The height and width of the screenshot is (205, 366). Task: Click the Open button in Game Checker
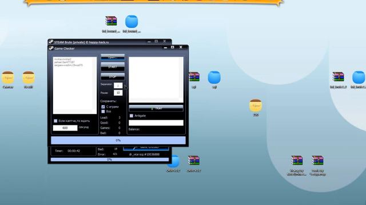113,57
